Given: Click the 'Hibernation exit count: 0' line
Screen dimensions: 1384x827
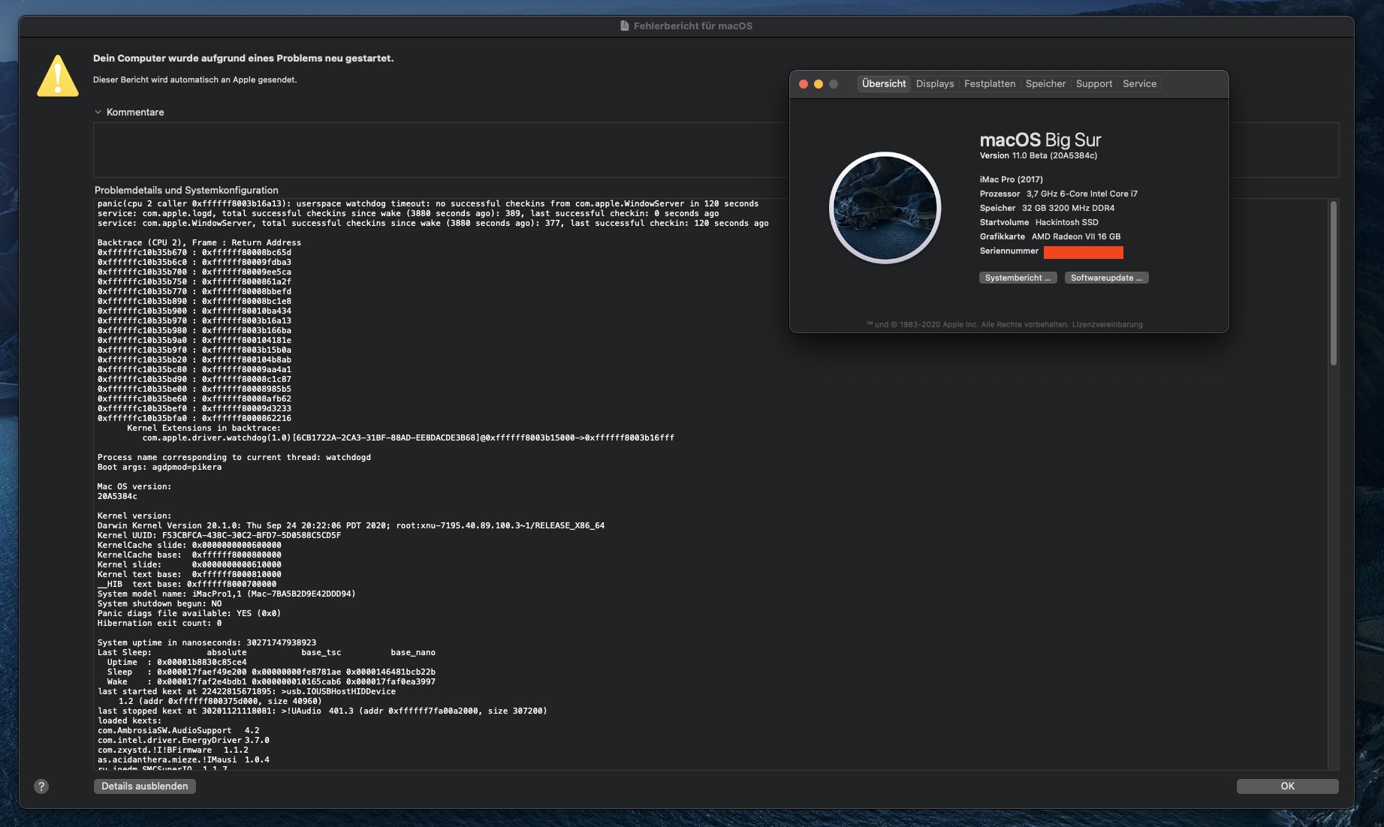Looking at the screenshot, I should 159,623.
